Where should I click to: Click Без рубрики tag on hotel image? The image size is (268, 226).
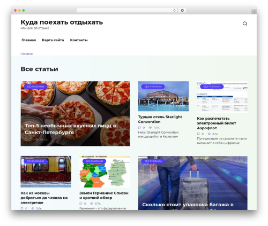[153, 87]
